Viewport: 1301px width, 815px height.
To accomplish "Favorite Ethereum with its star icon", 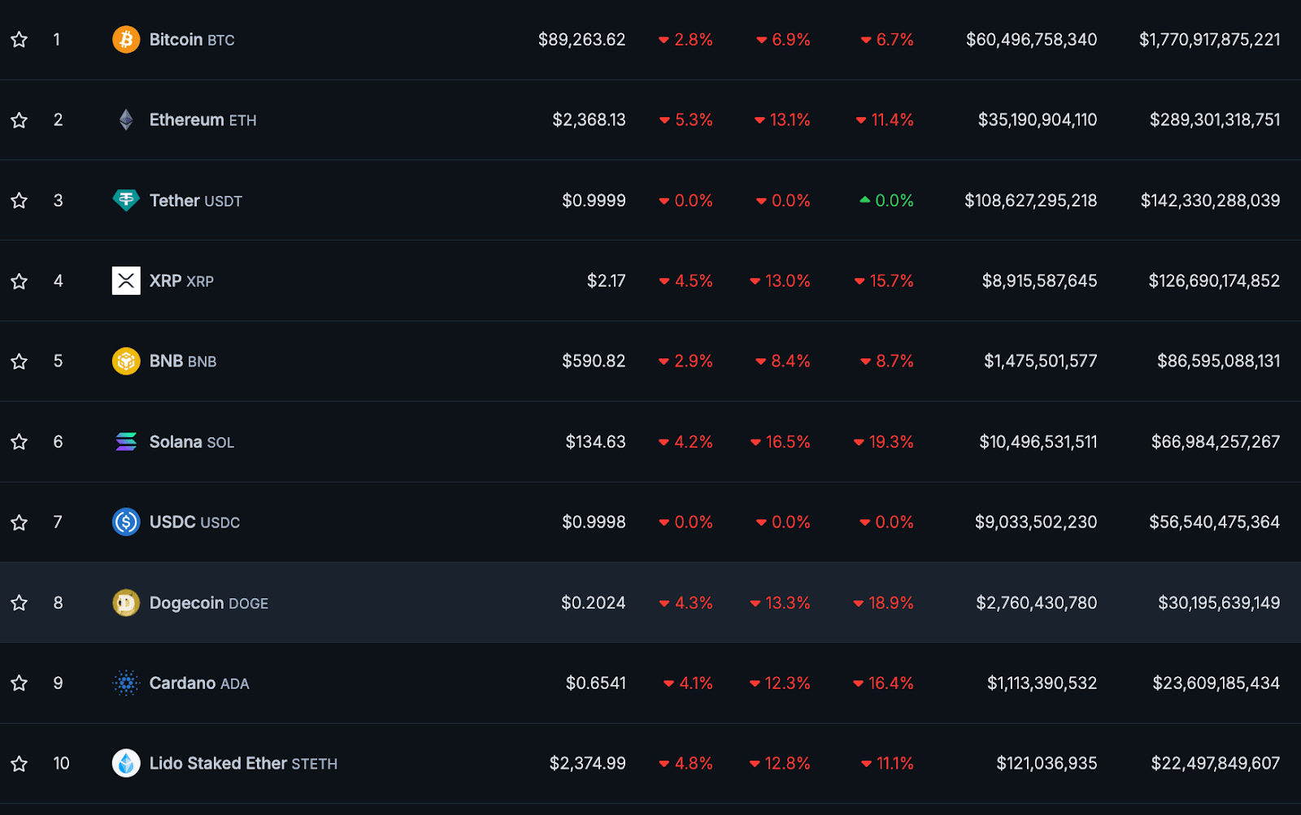I will [20, 120].
